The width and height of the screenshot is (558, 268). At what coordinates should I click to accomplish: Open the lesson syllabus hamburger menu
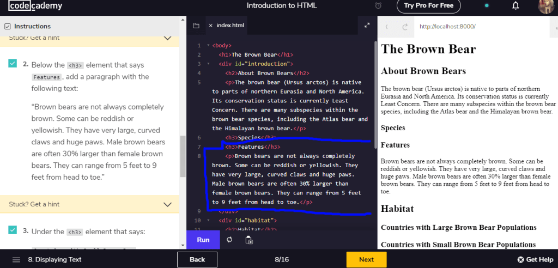point(16,260)
